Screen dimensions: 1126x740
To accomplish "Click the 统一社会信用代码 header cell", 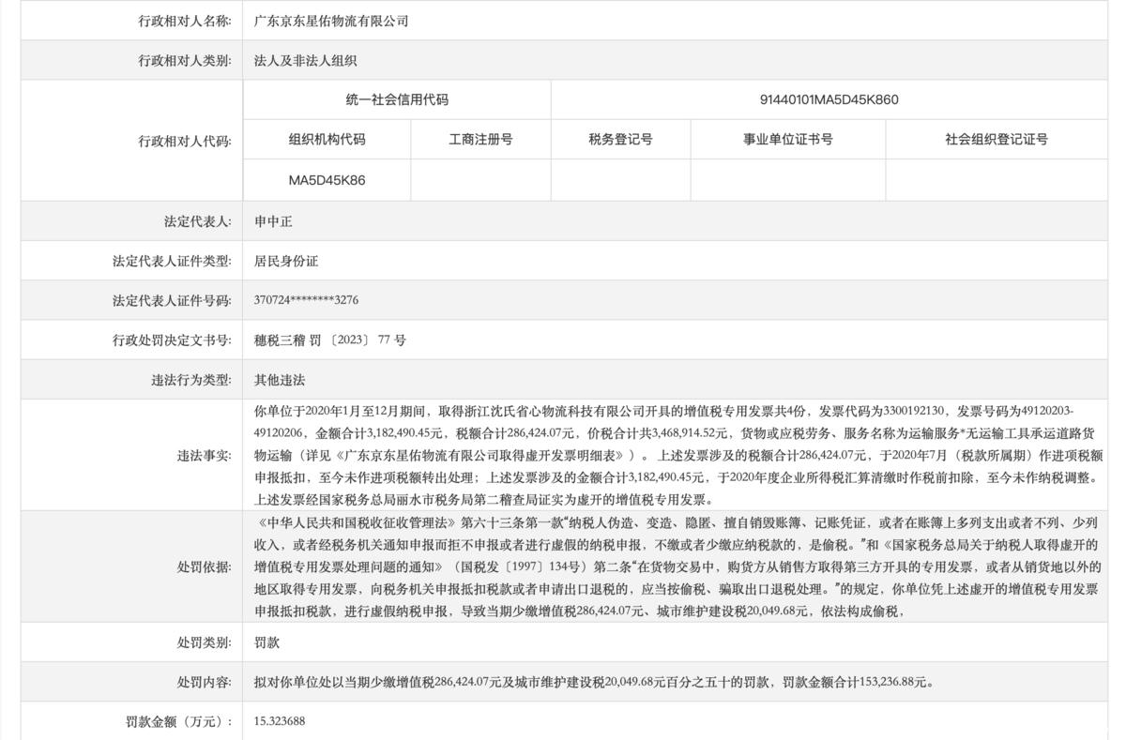I will 396,99.
